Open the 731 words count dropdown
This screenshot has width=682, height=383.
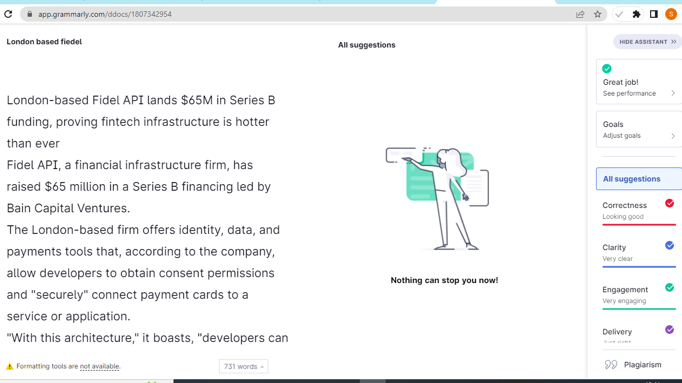coord(243,366)
